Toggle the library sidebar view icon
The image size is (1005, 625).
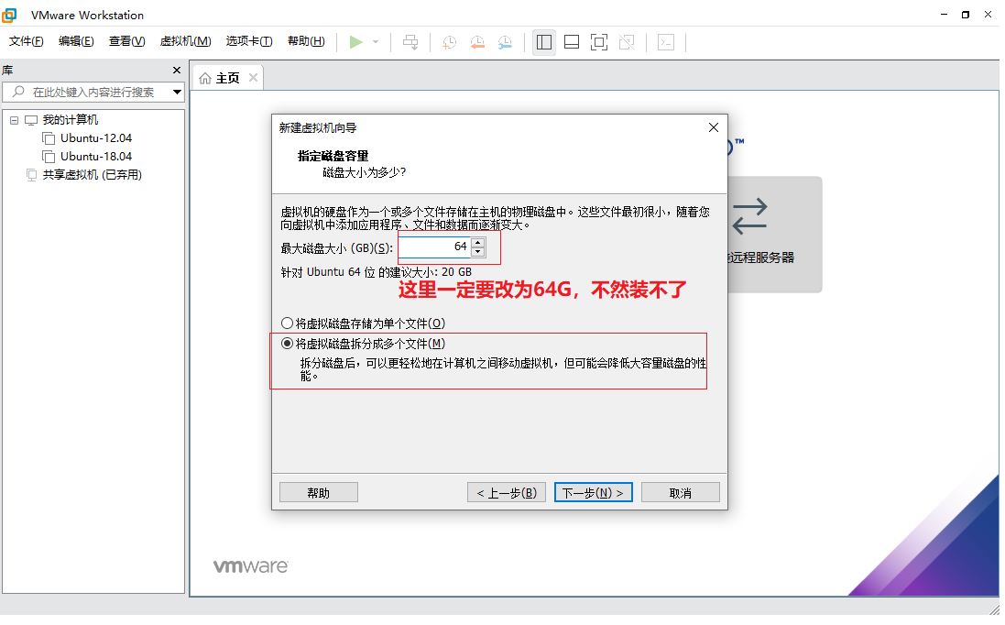544,42
